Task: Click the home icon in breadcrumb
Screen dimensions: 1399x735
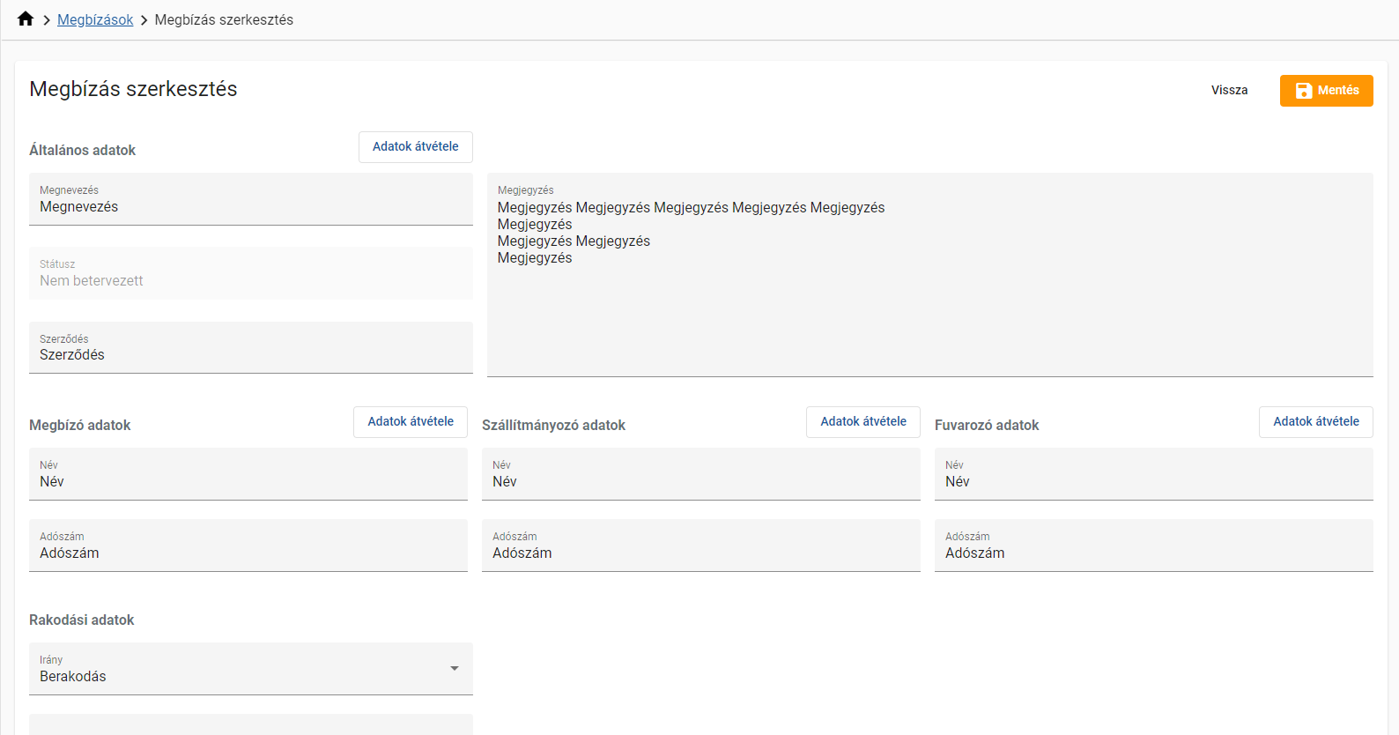Action: pos(26,19)
